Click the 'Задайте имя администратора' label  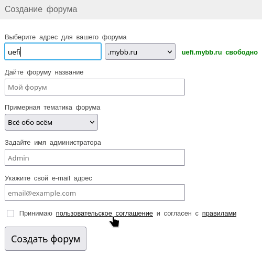click(53, 143)
